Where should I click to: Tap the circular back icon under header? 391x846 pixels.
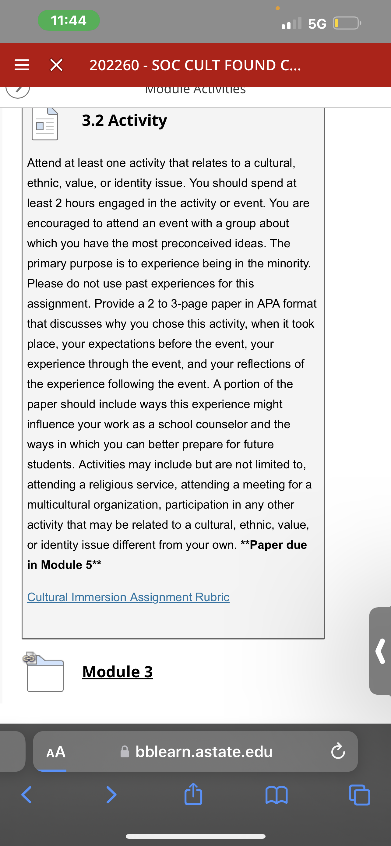pos(18,89)
